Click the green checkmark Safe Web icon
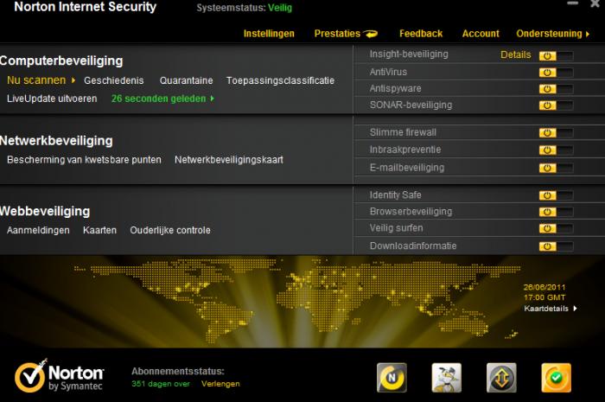The width and height of the screenshot is (605, 402). pos(556,378)
